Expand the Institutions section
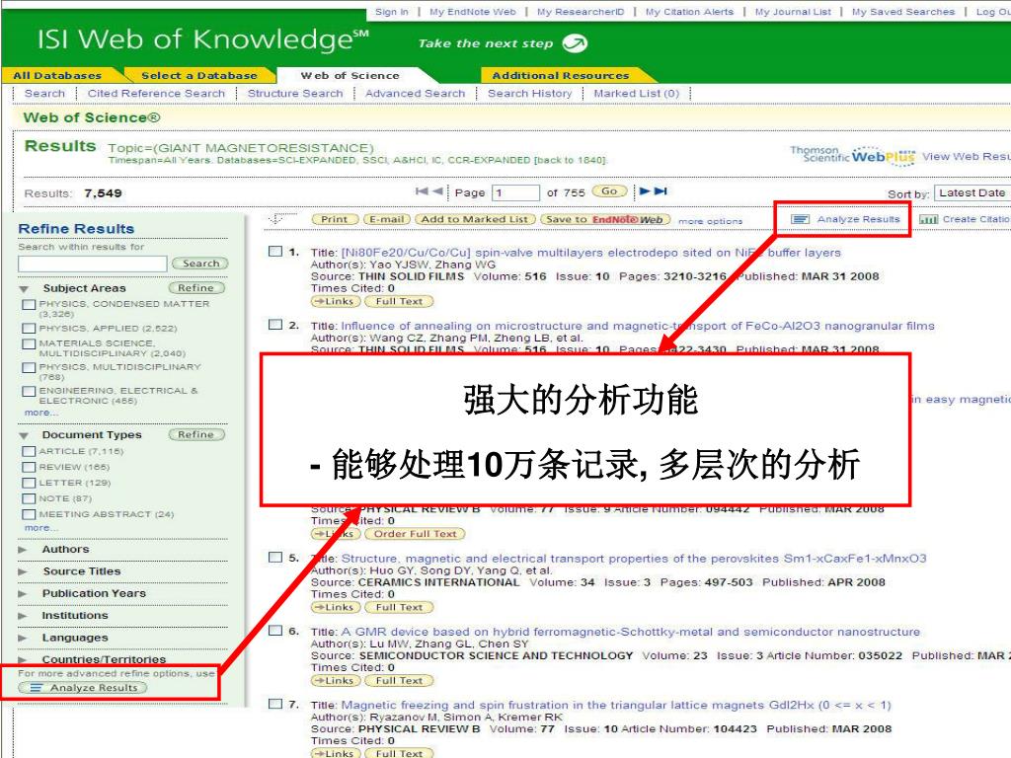Viewport: 1011px width, 758px height. pyautogui.click(x=24, y=616)
